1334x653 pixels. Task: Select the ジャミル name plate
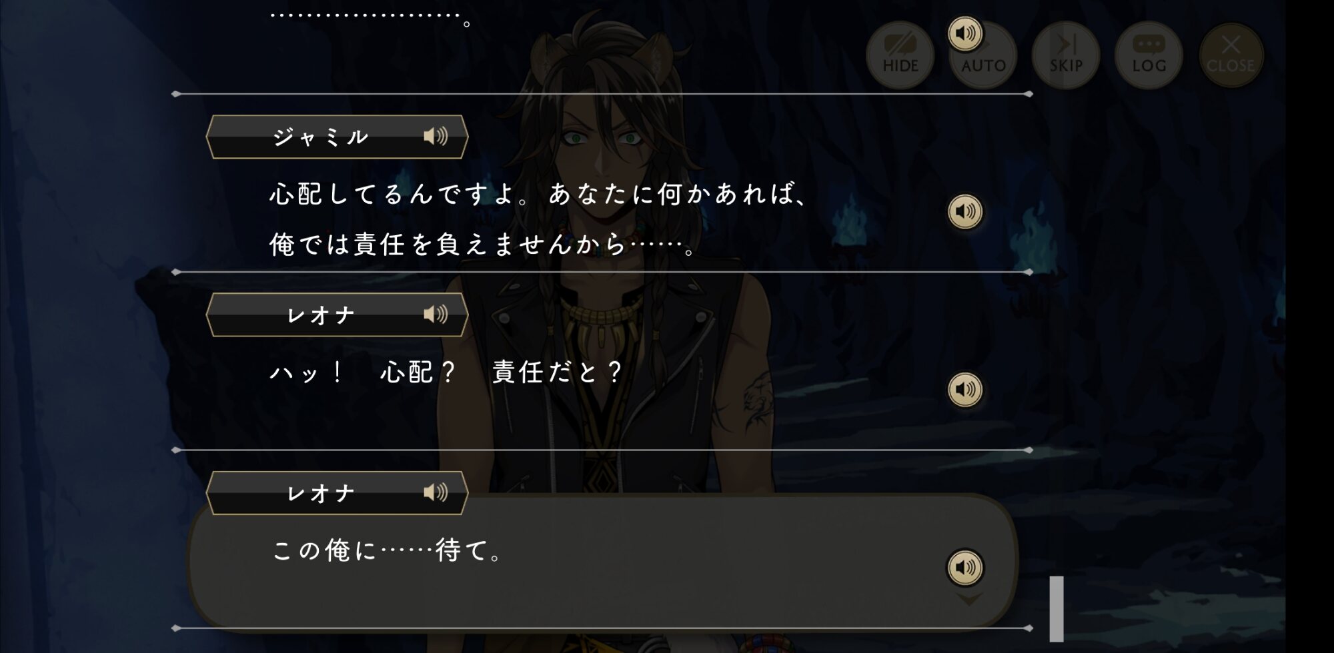[x=337, y=137]
